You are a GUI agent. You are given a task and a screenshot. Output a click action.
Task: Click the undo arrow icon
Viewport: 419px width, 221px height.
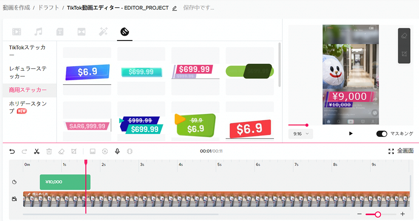(x=12, y=152)
